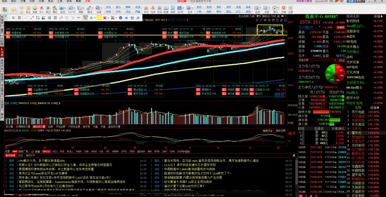Open more drawing tools via ellipsis
The height and width of the screenshot is (197, 386).
(78, 18)
